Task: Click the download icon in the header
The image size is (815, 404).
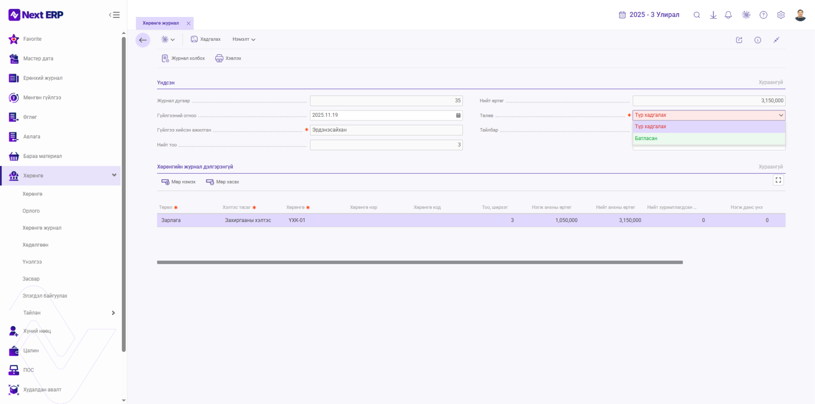Action: [713, 15]
